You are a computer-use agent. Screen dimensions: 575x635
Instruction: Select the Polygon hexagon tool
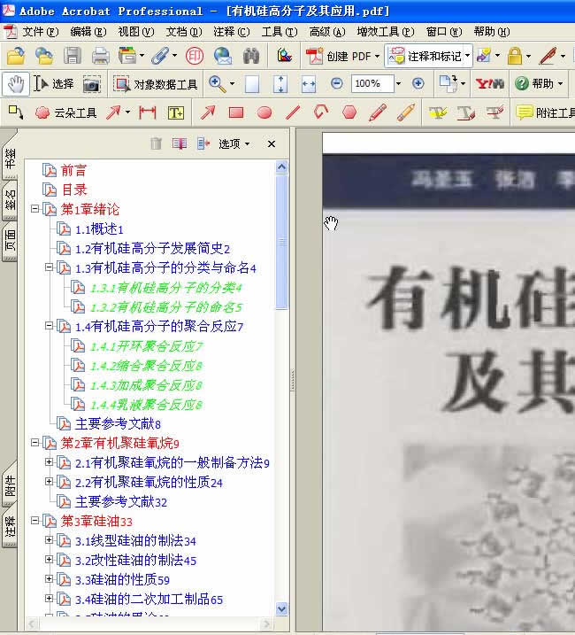pos(349,112)
